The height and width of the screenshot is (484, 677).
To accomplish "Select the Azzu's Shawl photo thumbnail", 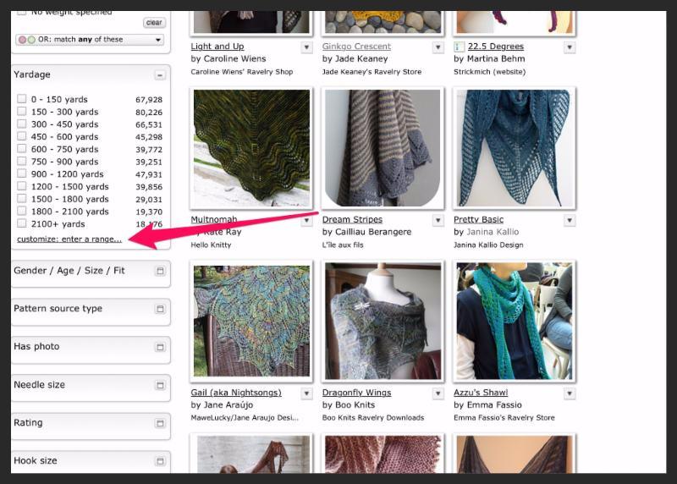I will point(515,321).
